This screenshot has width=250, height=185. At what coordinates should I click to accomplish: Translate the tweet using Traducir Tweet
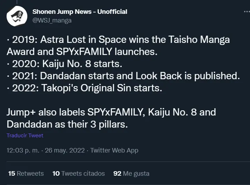25,136
